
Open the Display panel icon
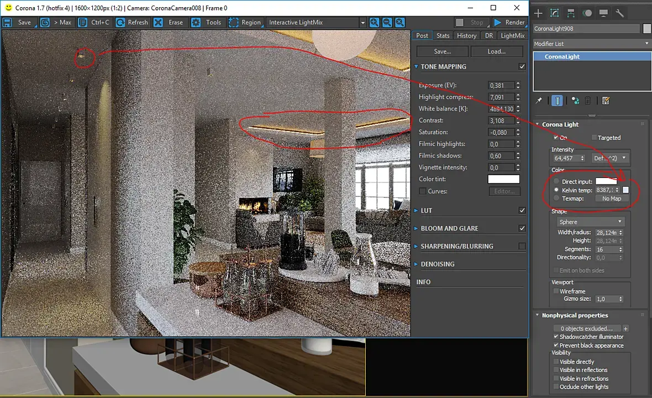[x=603, y=13]
